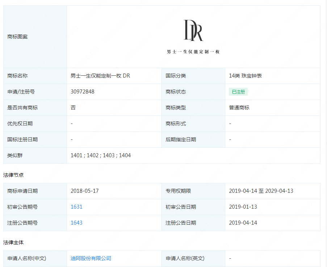Open registration announcement issue 1643 link
This screenshot has height=267, width=327.
(x=76, y=223)
